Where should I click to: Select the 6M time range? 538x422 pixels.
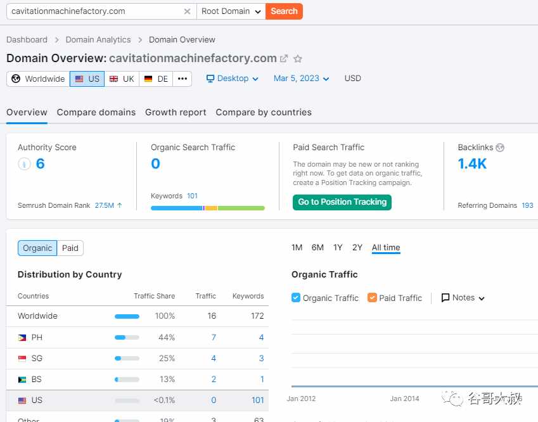click(317, 248)
